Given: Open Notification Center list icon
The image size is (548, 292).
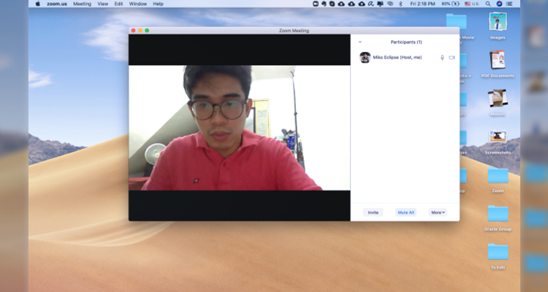Looking at the screenshot, I should 509,4.
